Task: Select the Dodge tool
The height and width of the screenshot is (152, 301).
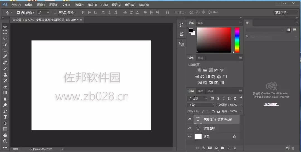Action: click(5, 105)
